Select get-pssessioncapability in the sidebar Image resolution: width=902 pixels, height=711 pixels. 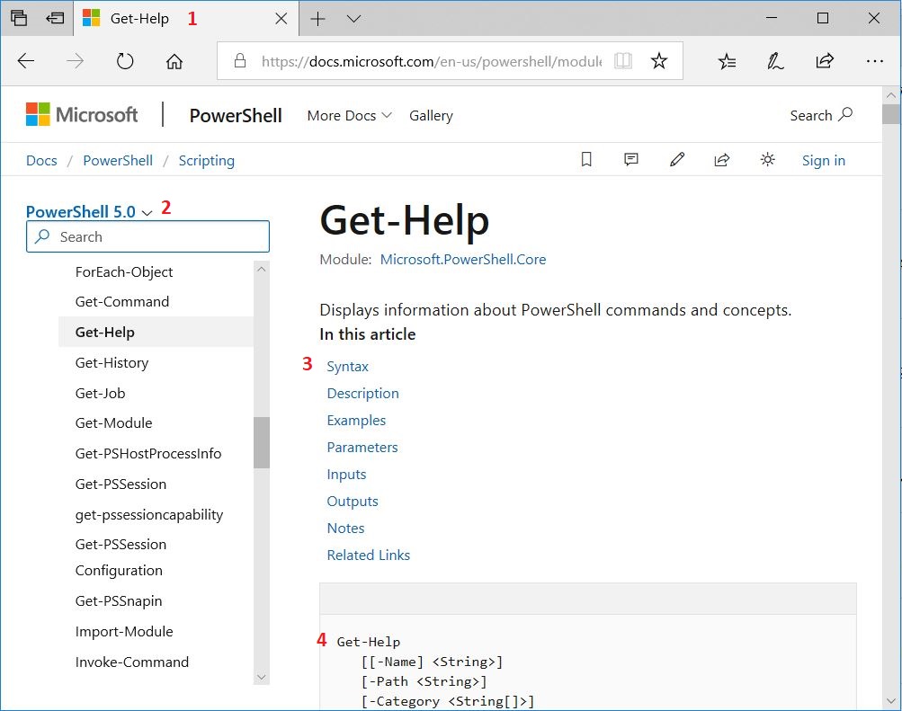[149, 514]
